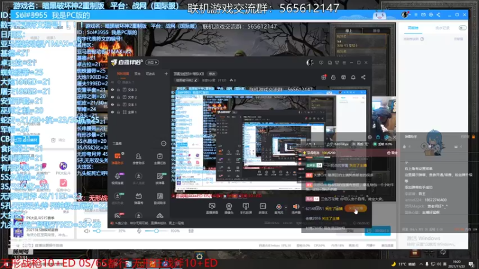Open 2021BLS游戏明星赛 list entry
The image size is (479, 269).
coord(43,231)
